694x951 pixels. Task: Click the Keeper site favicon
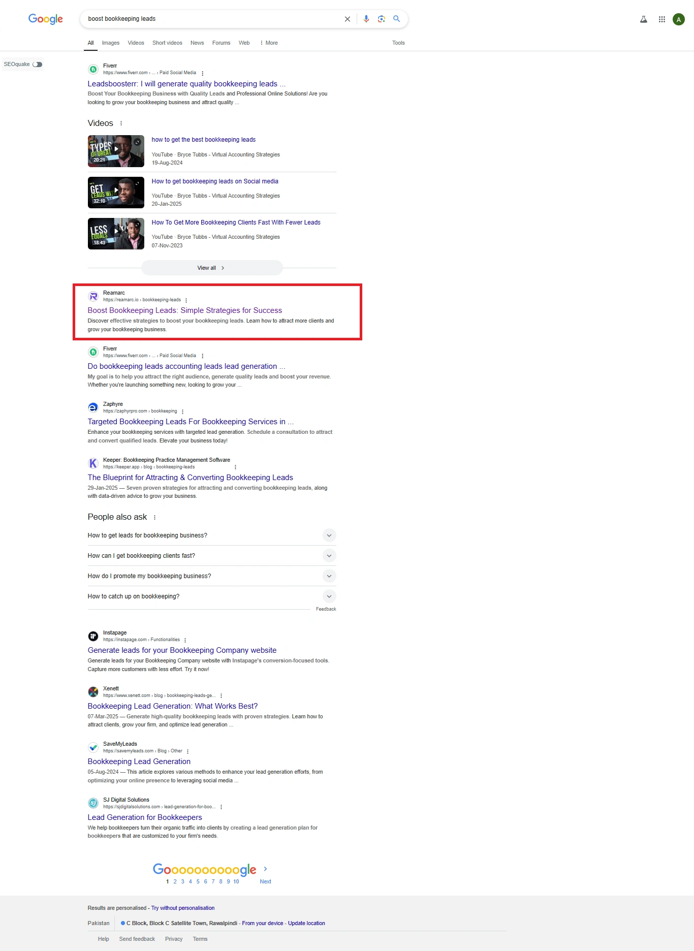[x=93, y=463]
